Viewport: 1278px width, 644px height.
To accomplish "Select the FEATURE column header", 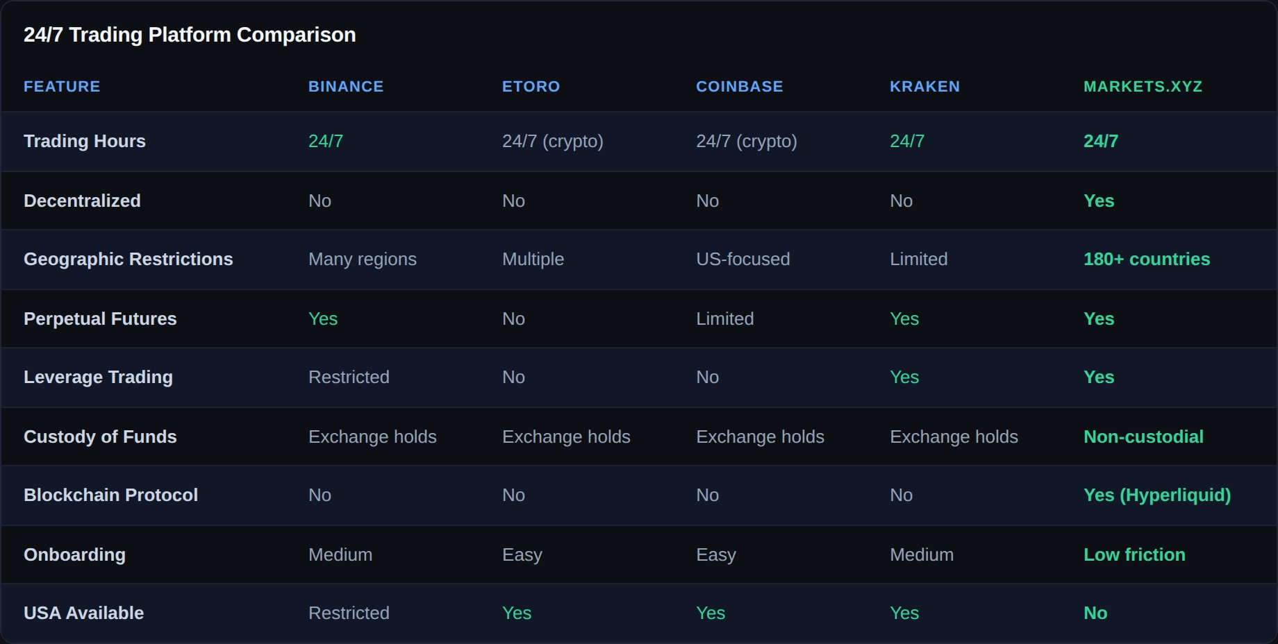I will pyautogui.click(x=62, y=87).
